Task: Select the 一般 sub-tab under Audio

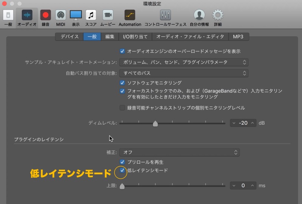Action: (92, 37)
